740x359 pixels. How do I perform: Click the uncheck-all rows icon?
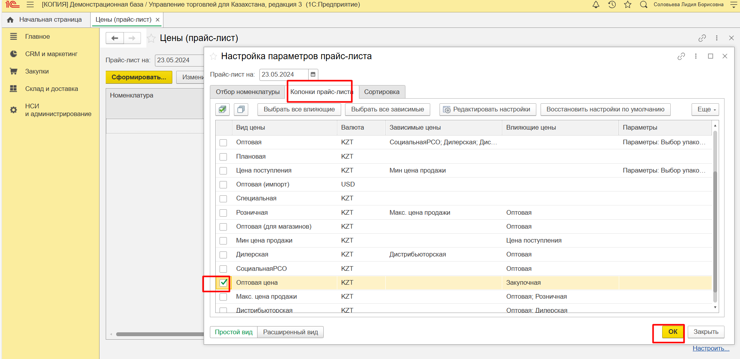pos(241,109)
